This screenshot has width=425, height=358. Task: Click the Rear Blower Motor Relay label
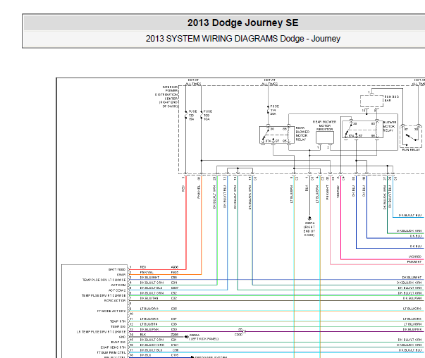point(302,134)
